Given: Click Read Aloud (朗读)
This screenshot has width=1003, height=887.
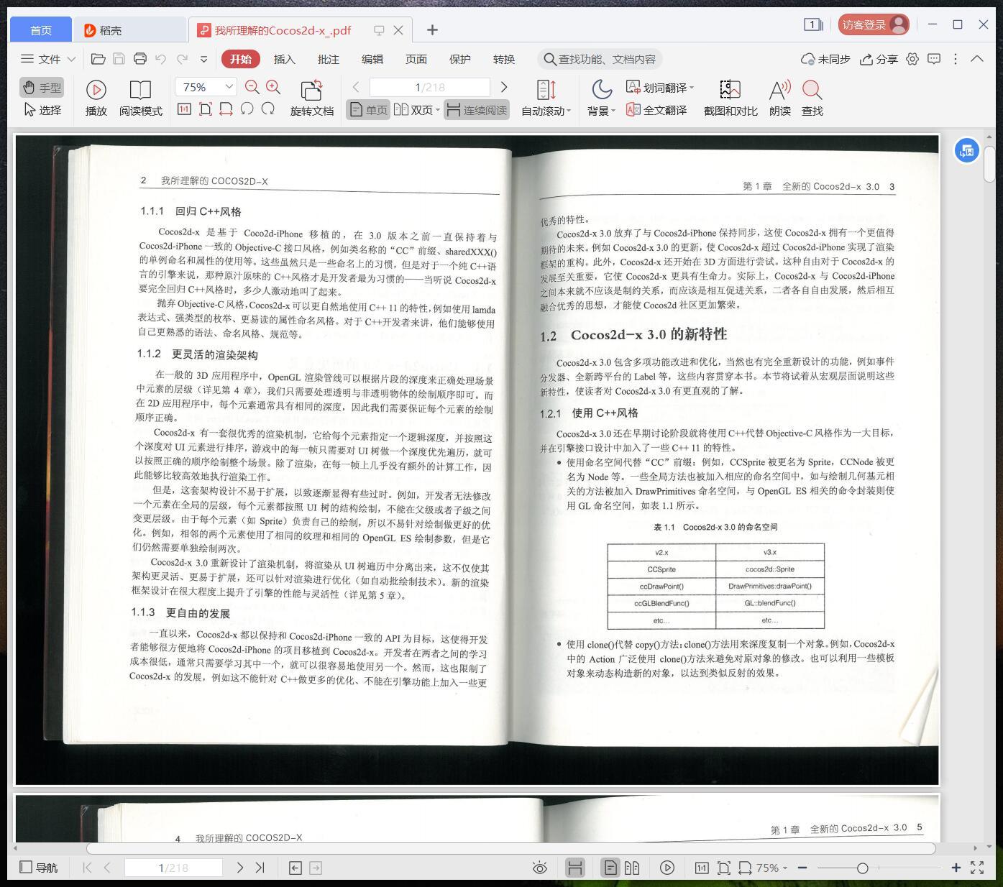Looking at the screenshot, I should [780, 98].
